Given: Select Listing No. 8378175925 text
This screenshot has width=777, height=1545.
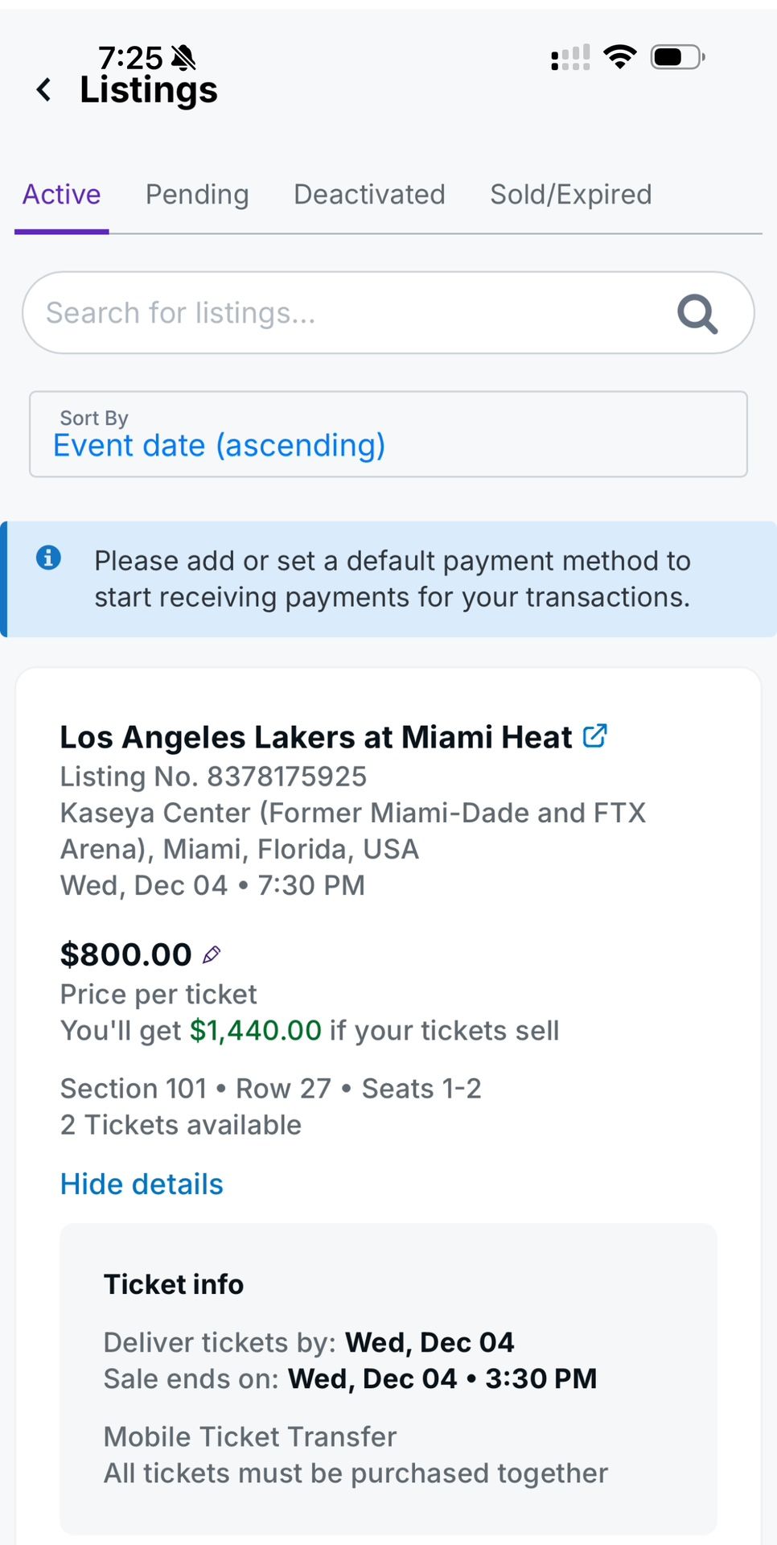Looking at the screenshot, I should (x=213, y=776).
